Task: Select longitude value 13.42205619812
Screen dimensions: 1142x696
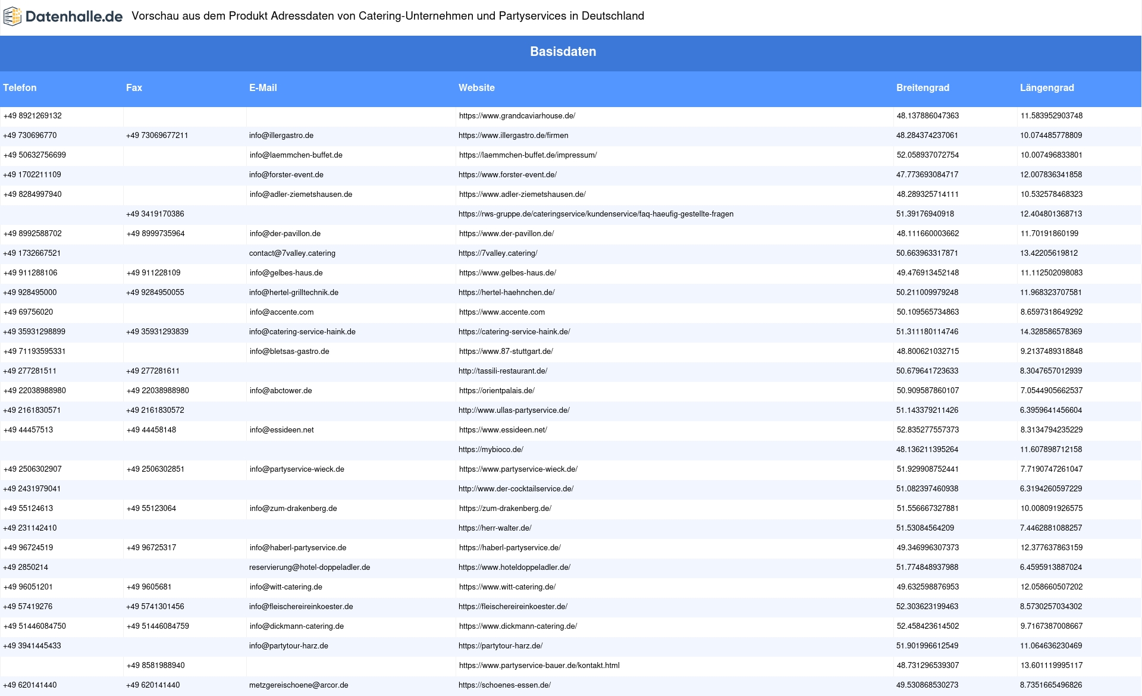Action: click(x=1049, y=253)
